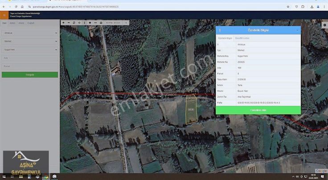
Task: Click the coordinates readout in map toolbar
Action: tap(113, 23)
